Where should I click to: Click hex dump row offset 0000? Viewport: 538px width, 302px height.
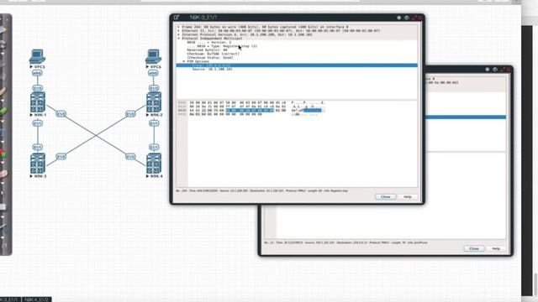(182, 102)
